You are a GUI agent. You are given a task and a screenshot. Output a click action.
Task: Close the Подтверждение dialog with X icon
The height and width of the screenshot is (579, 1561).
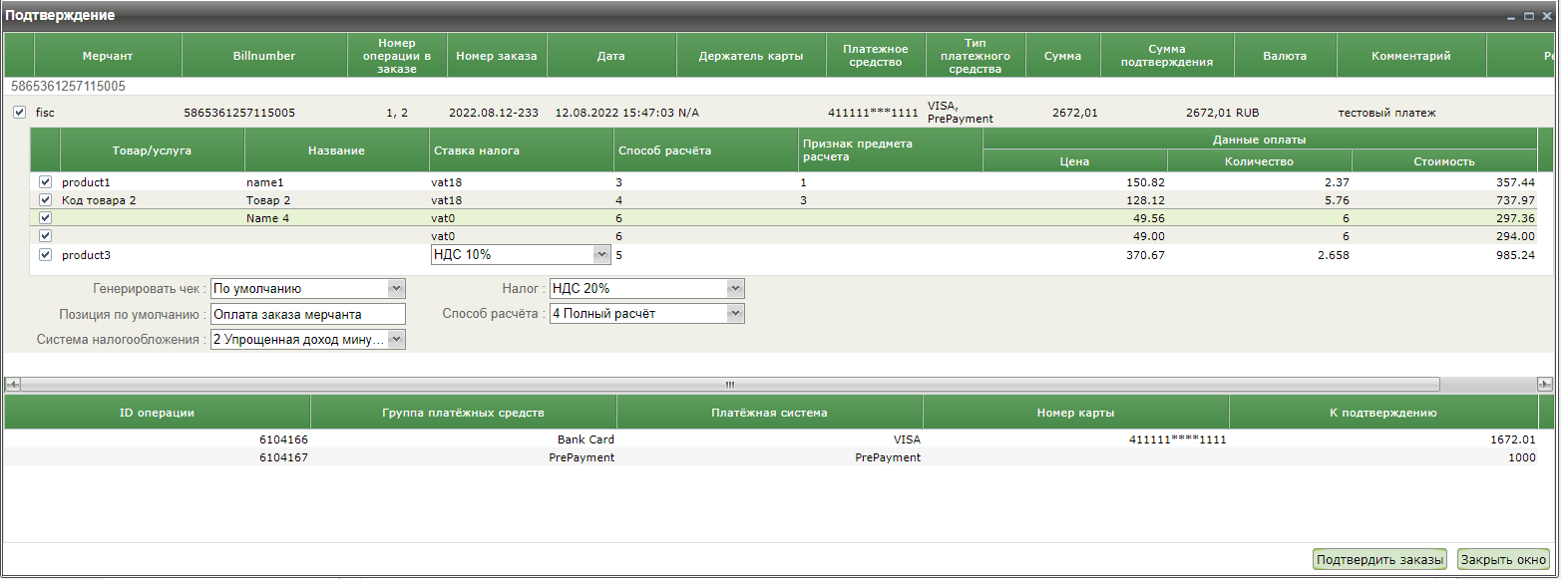pos(1546,17)
